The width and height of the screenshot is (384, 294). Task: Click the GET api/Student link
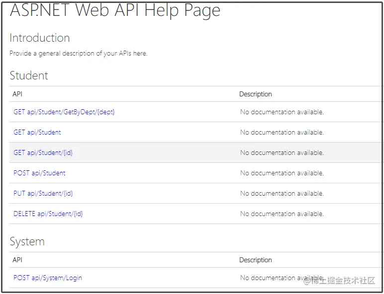(37, 132)
